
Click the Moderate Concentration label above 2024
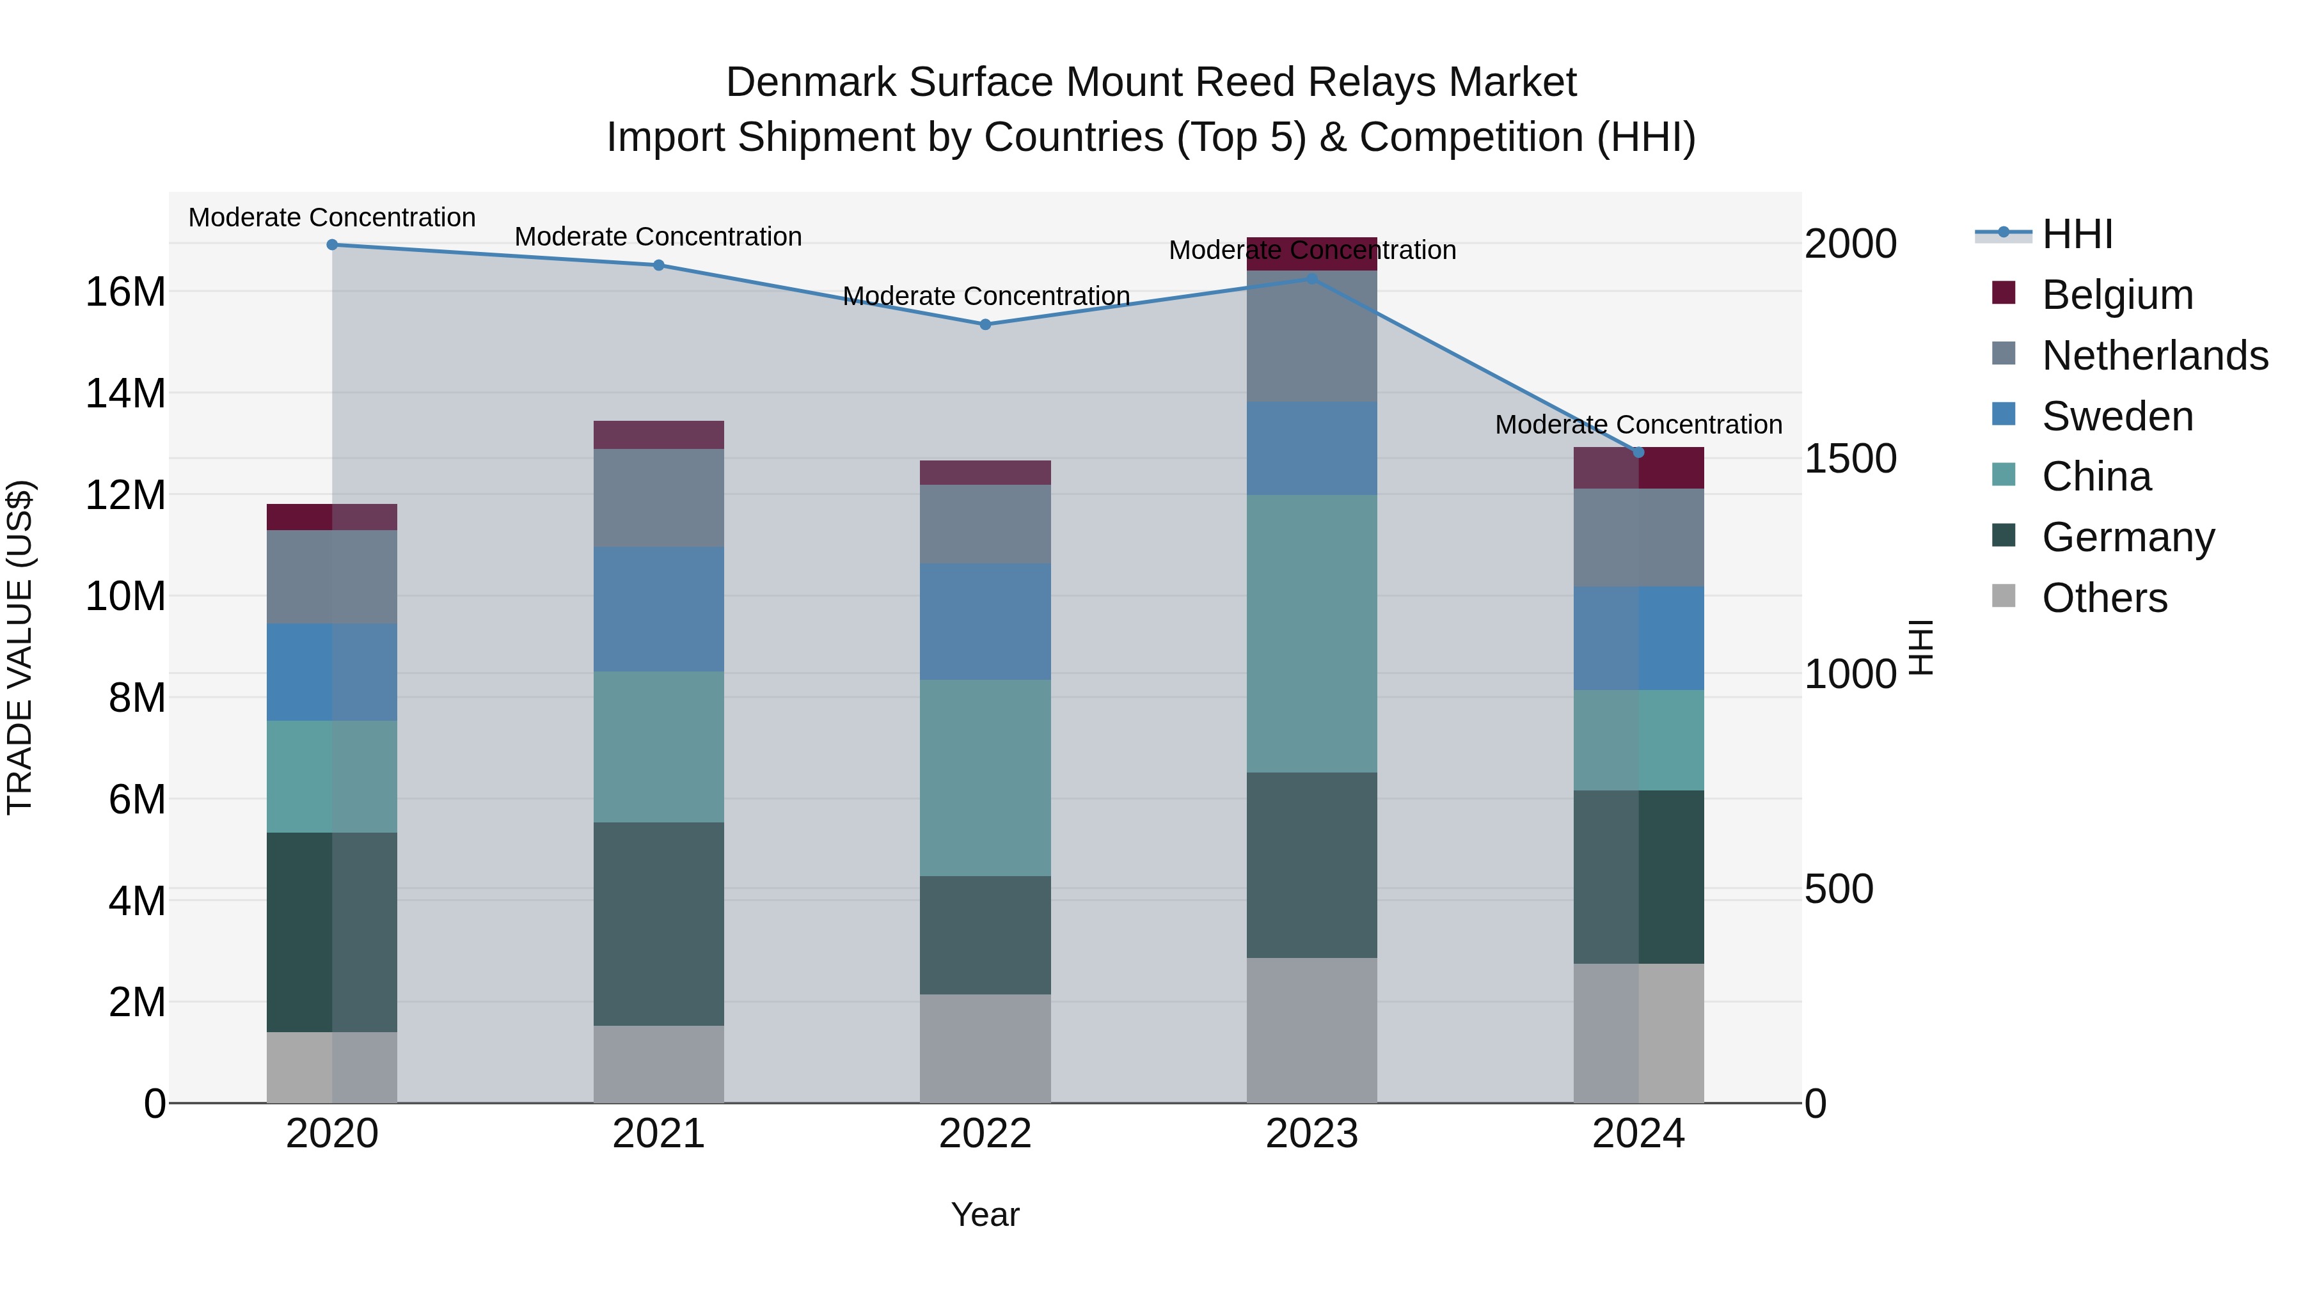[1639, 425]
